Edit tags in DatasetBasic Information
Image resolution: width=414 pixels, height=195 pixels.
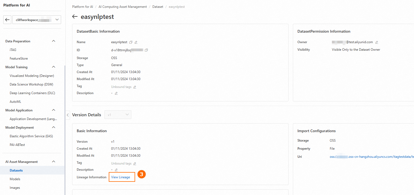[135, 87]
